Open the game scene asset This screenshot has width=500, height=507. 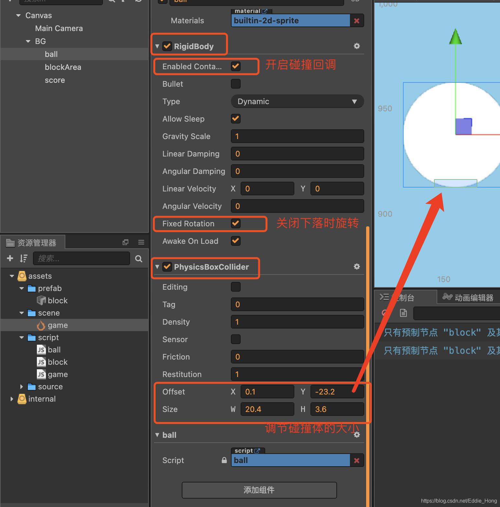[x=52, y=325]
